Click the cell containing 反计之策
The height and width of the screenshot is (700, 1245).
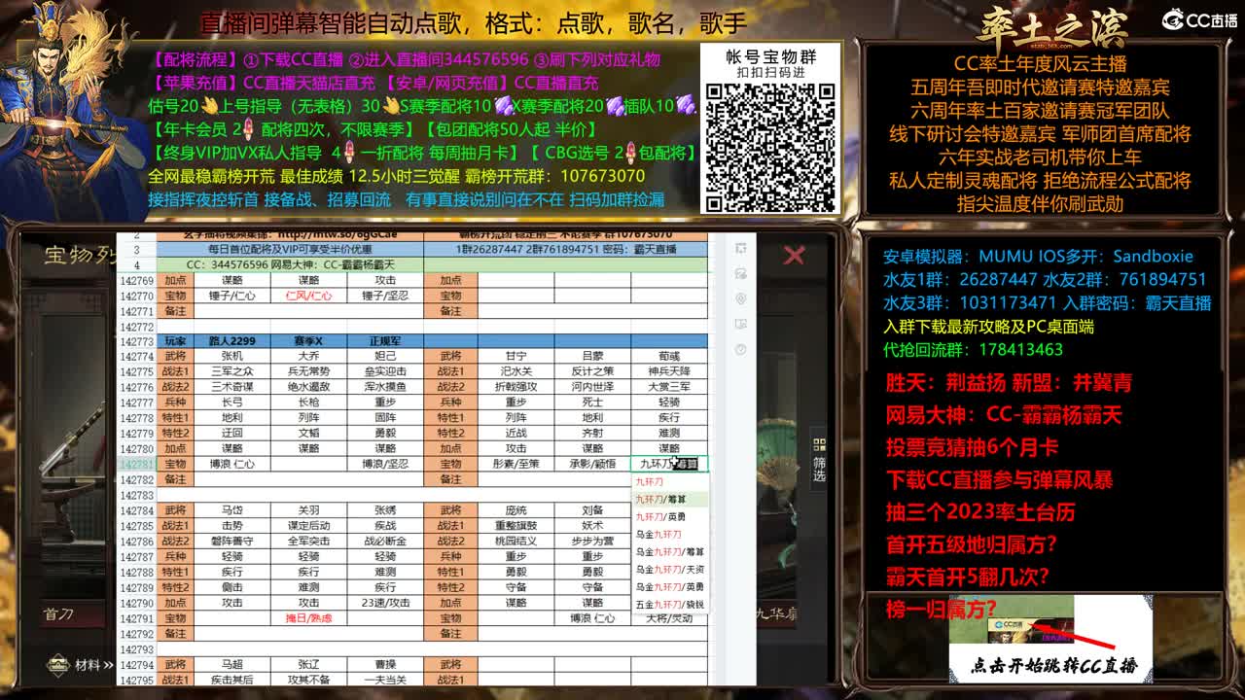pyautogui.click(x=592, y=371)
